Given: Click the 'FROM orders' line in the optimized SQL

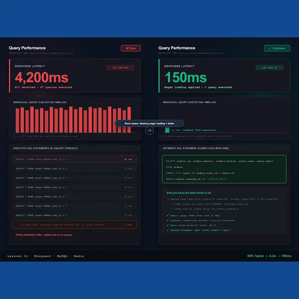Looking at the screenshot, I should pyautogui.click(x=174, y=167).
